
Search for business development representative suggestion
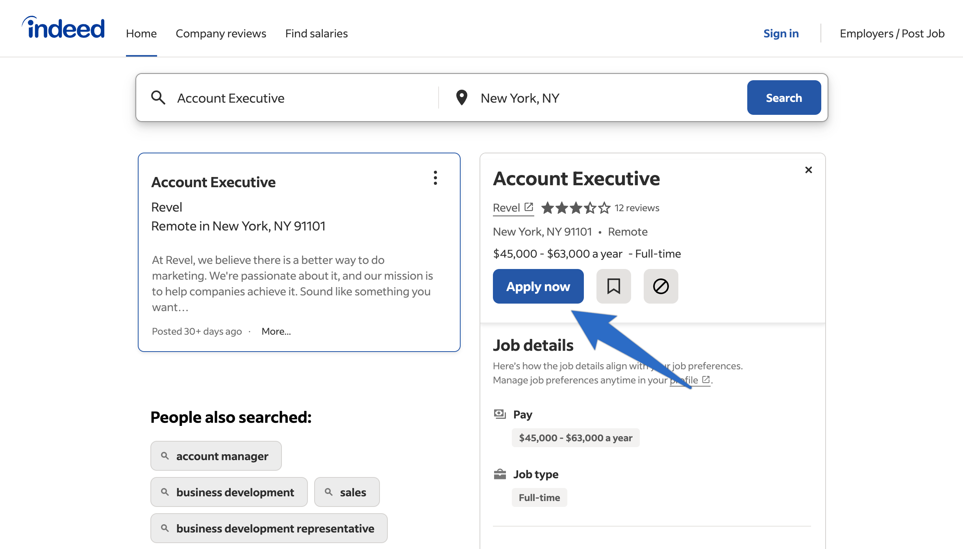click(x=269, y=528)
